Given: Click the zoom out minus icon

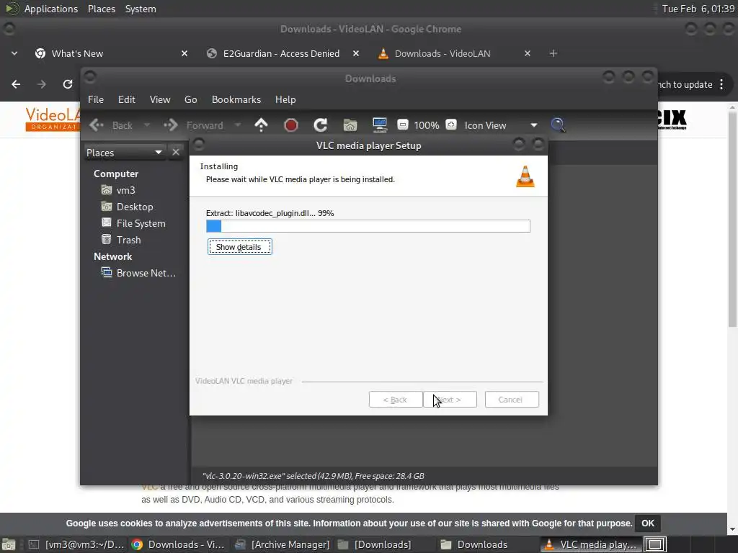Looking at the screenshot, I should coord(402,125).
